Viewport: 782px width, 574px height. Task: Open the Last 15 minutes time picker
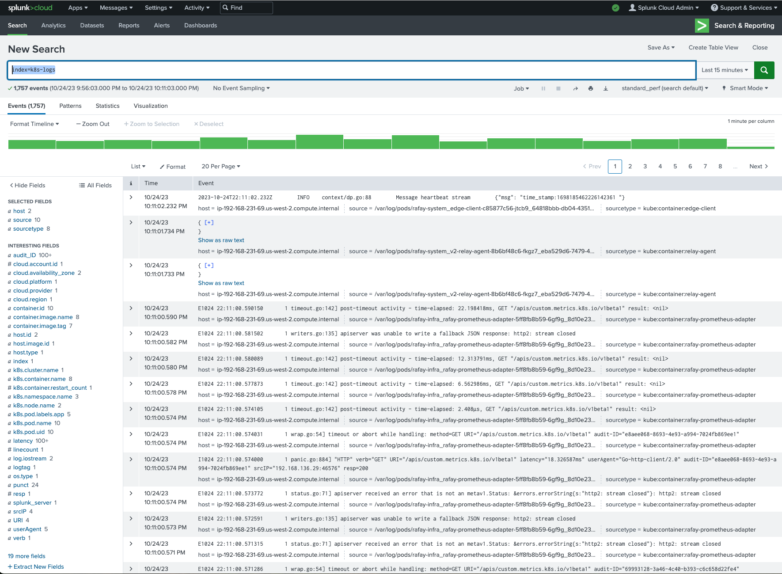[725, 70]
